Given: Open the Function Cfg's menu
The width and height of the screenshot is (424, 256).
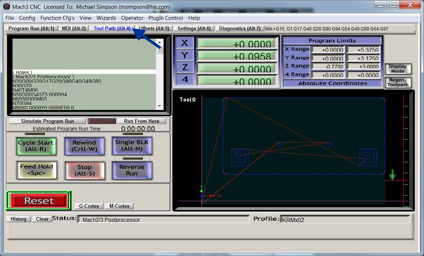Looking at the screenshot, I should tap(57, 18).
